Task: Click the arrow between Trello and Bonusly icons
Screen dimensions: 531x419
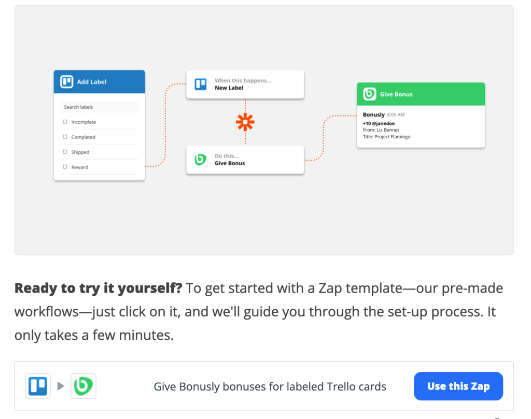Action: pyautogui.click(x=61, y=386)
